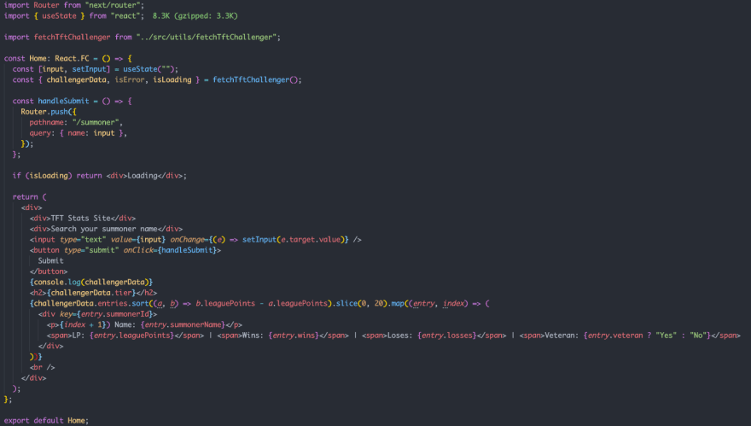Click {entry.summonerName} expression
The width and height of the screenshot is (751, 426).
point(183,324)
